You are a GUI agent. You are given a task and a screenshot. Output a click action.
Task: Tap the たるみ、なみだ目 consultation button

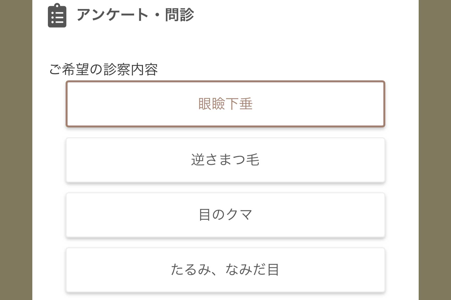225,270
